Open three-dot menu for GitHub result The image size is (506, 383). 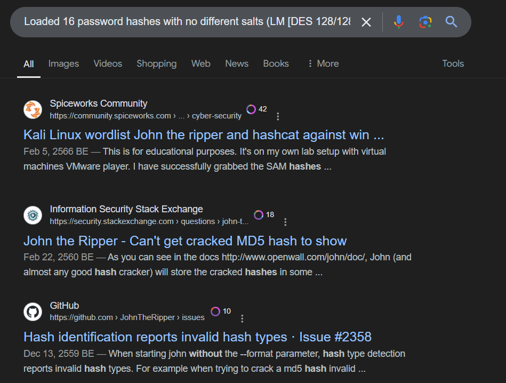pyautogui.click(x=242, y=318)
